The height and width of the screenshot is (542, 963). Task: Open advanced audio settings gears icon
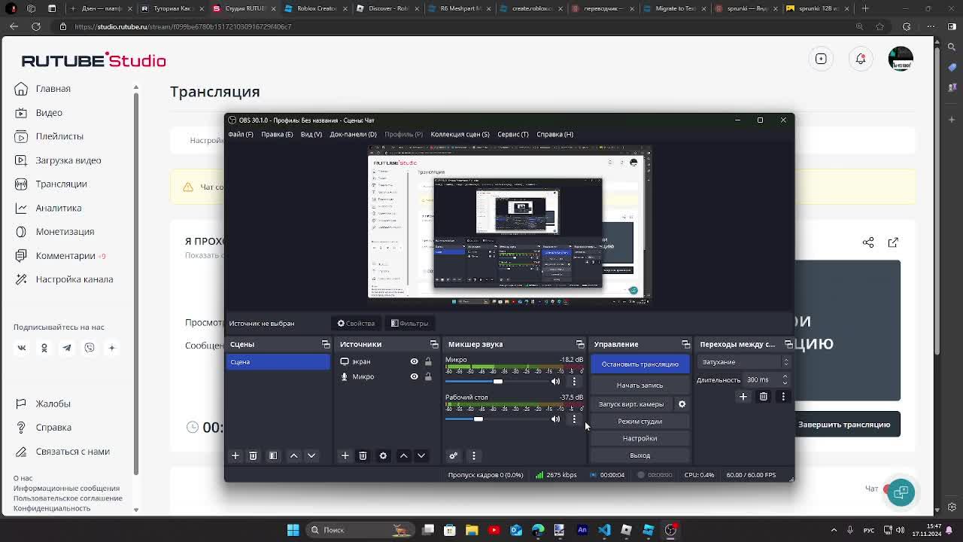click(453, 455)
